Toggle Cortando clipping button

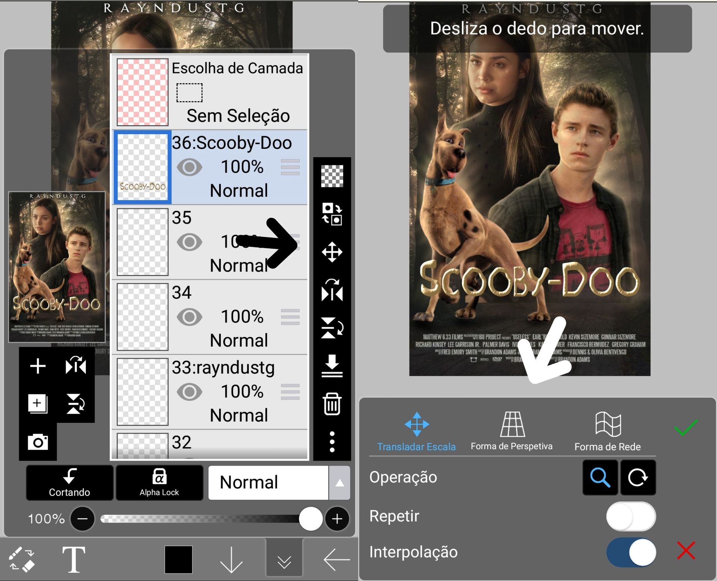tap(69, 482)
